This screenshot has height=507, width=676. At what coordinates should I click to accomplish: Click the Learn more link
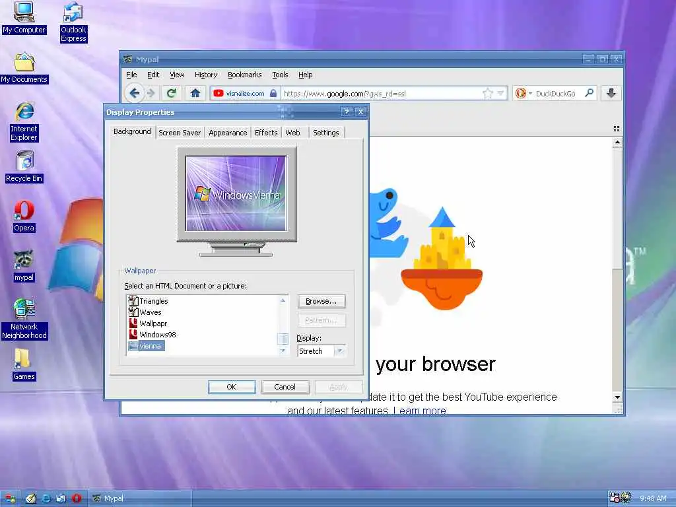pos(419,411)
